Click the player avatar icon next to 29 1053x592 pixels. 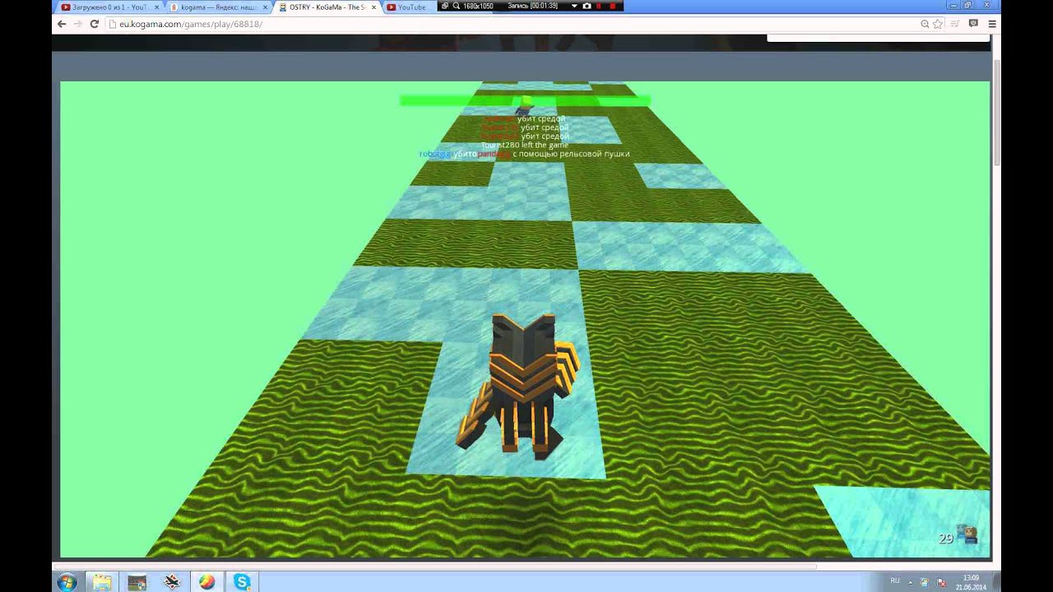(968, 536)
